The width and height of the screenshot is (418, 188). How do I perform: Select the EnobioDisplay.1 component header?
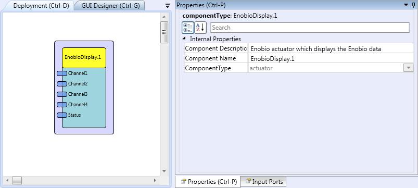coord(84,58)
